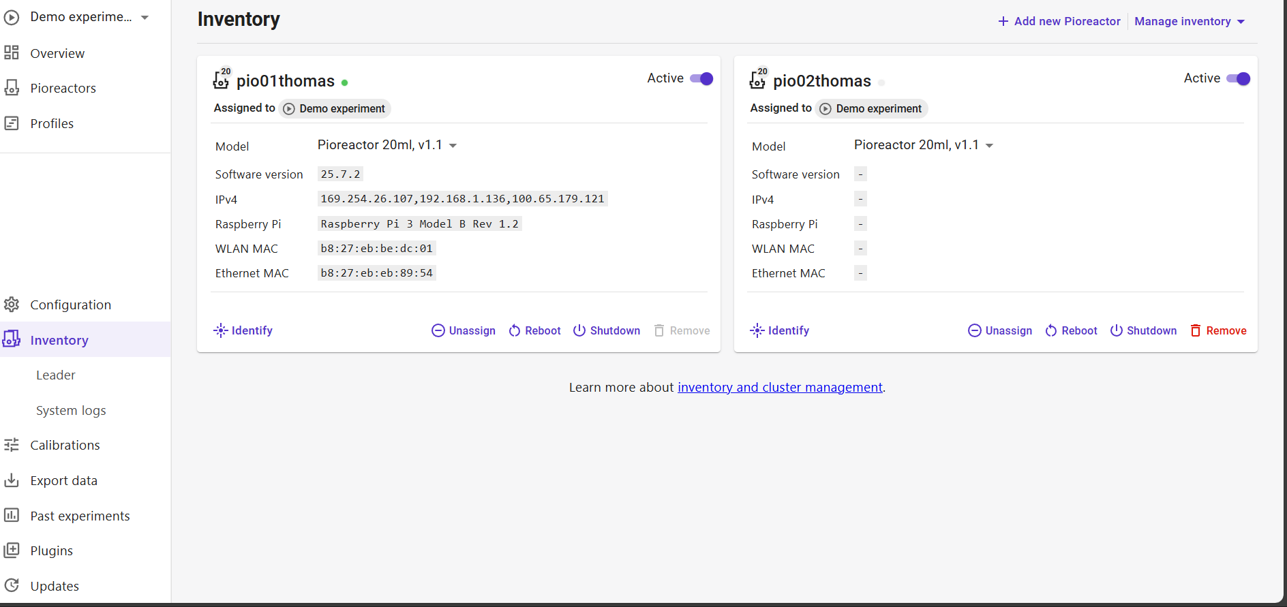Follow the inventory and cluster management link

pos(780,387)
